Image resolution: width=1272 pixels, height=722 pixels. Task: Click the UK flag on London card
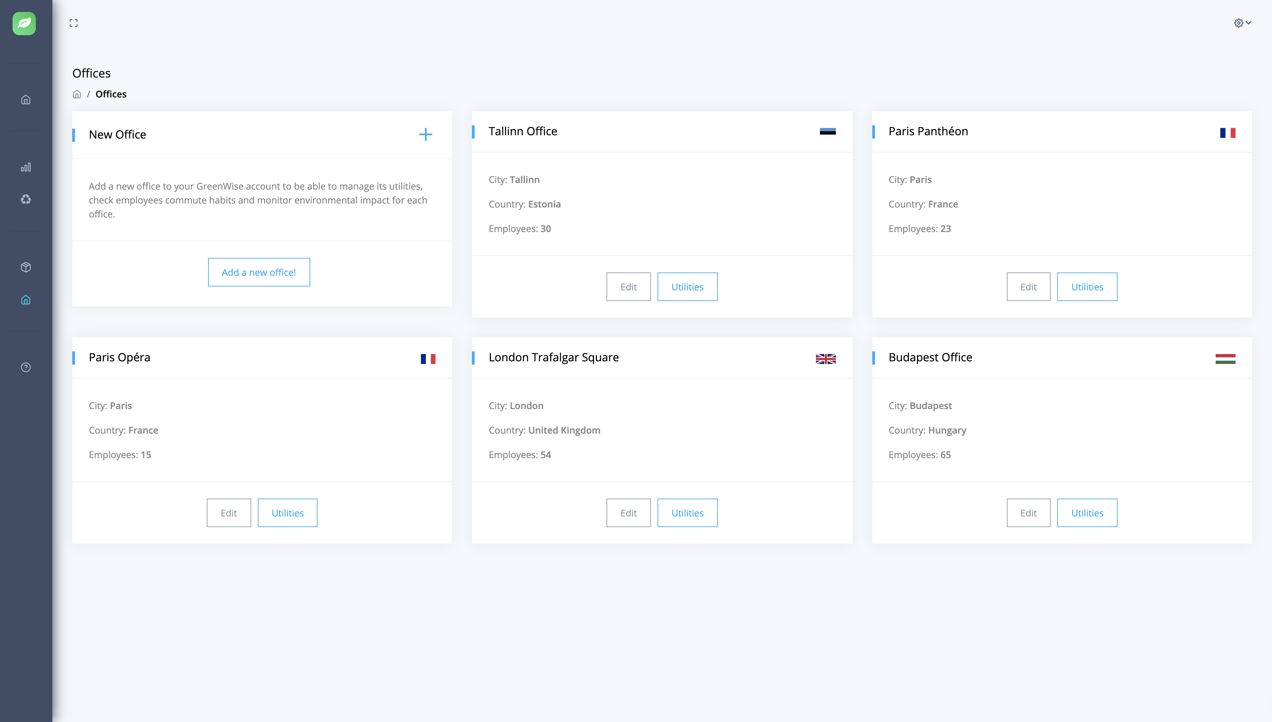point(825,359)
